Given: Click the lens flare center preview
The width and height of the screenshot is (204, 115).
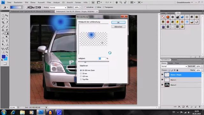Looking at the screenshot, I should tap(93, 39).
